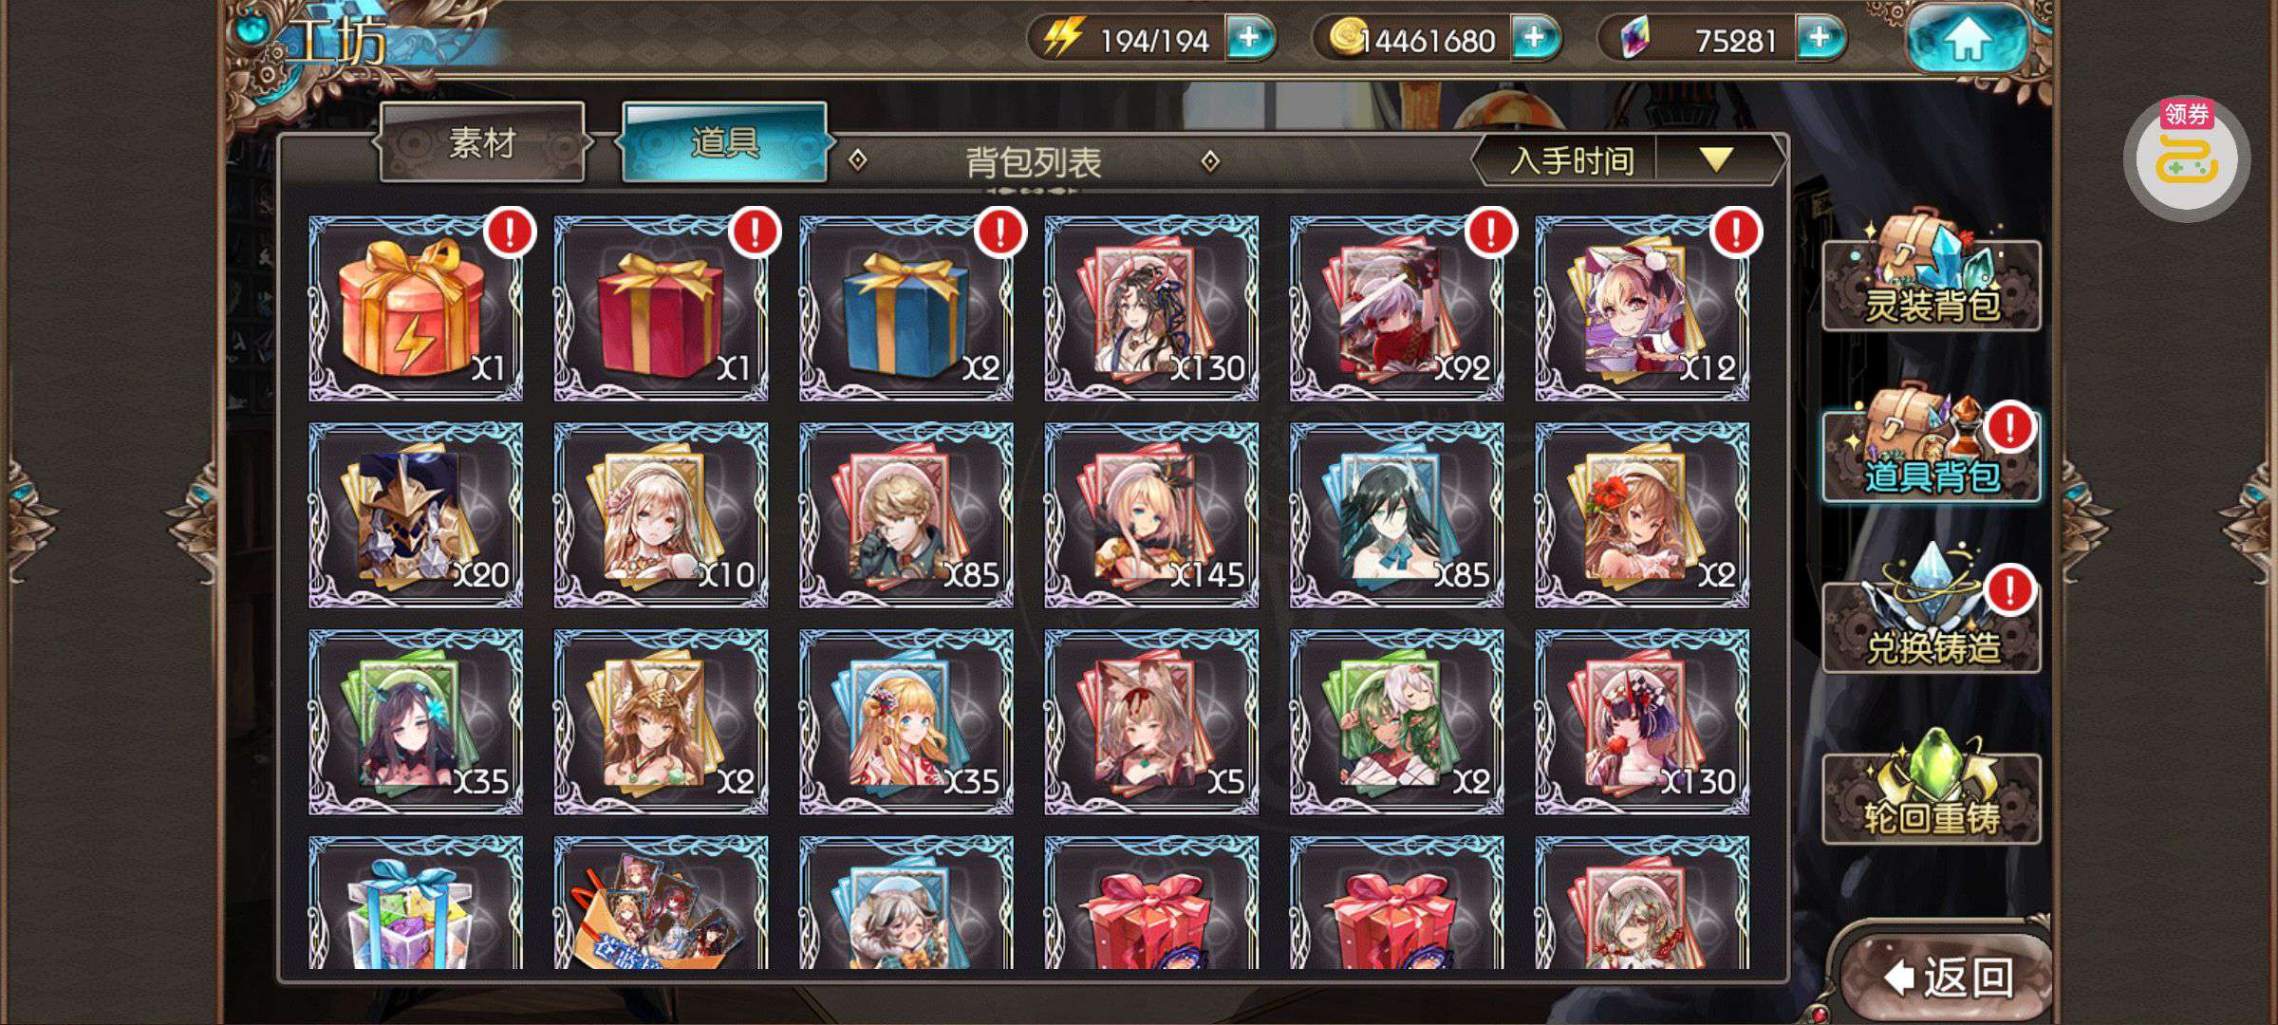Open the 入手时间 sort selector
2278x1025 pixels.
pos(1572,160)
